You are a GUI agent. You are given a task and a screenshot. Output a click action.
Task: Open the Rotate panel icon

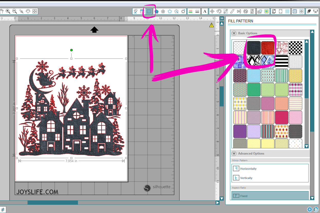pyautogui.click(x=219, y=11)
